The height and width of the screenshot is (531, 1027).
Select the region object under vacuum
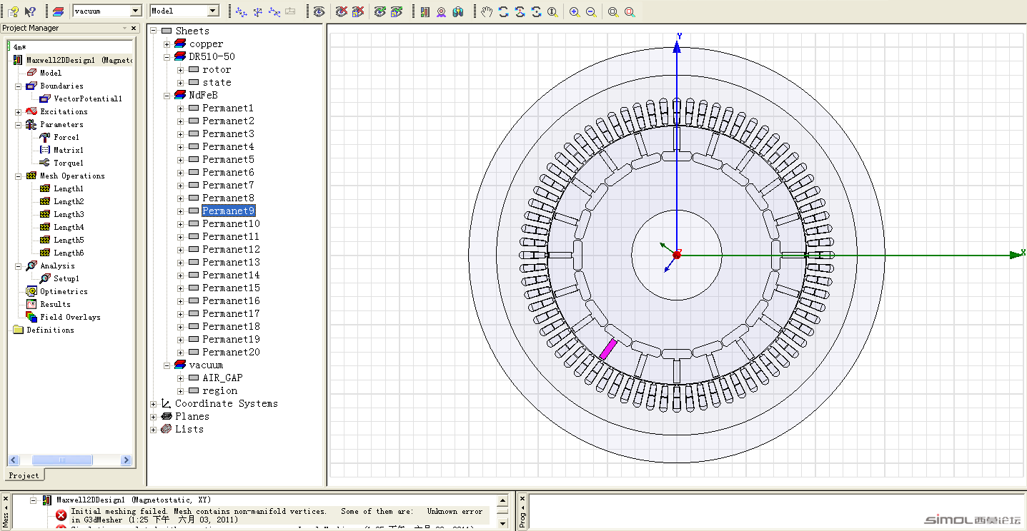219,390
